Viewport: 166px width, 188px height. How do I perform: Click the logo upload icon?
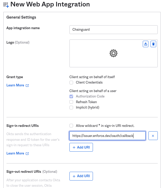pyautogui.click(x=146, y=44)
